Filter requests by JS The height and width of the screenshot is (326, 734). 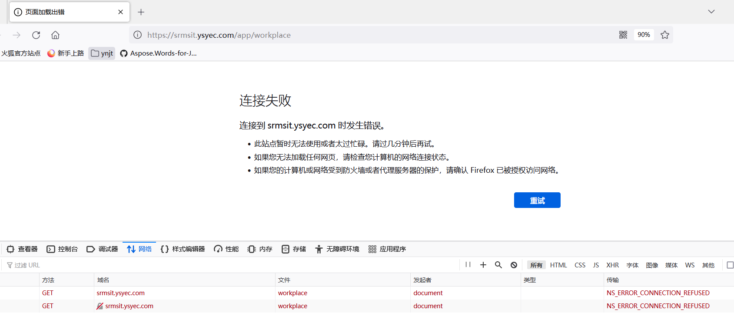(596, 265)
